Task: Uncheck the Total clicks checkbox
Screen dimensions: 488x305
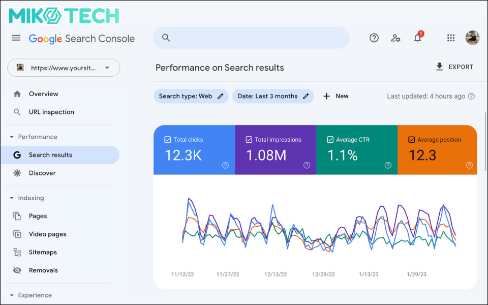Action: click(x=167, y=140)
